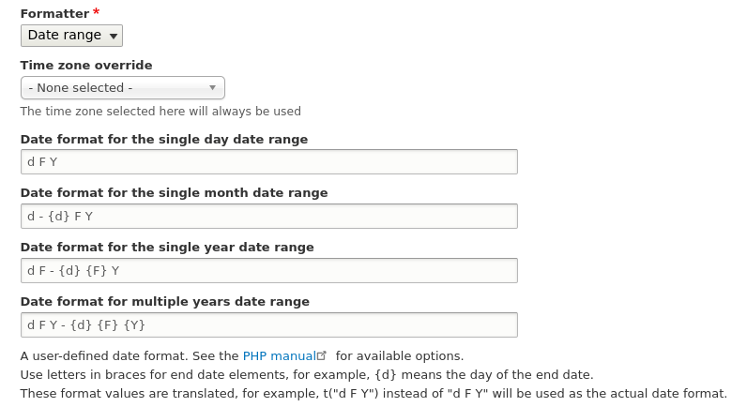Click the multiple years date format field
Screen dimensions: 747x407
pos(268,325)
